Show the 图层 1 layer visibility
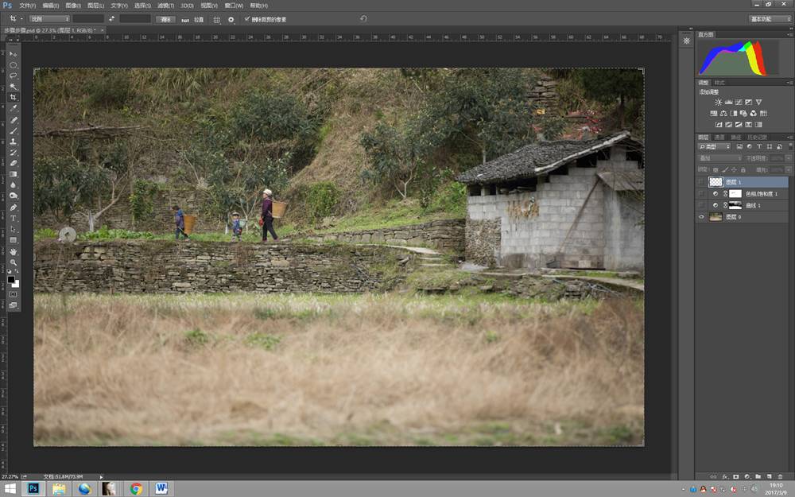The image size is (795, 497). (x=701, y=182)
